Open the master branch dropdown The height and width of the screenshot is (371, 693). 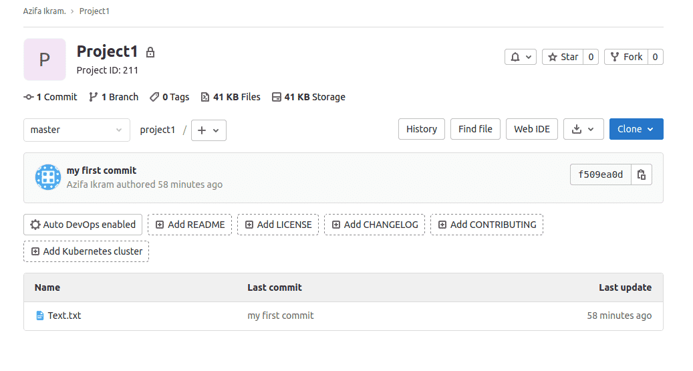[76, 130]
